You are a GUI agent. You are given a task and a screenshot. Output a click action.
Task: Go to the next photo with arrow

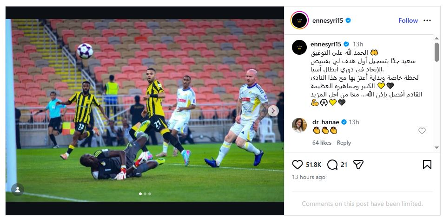273,111
